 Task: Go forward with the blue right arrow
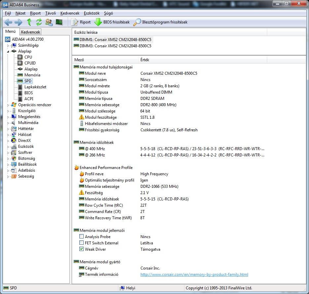(18, 22)
